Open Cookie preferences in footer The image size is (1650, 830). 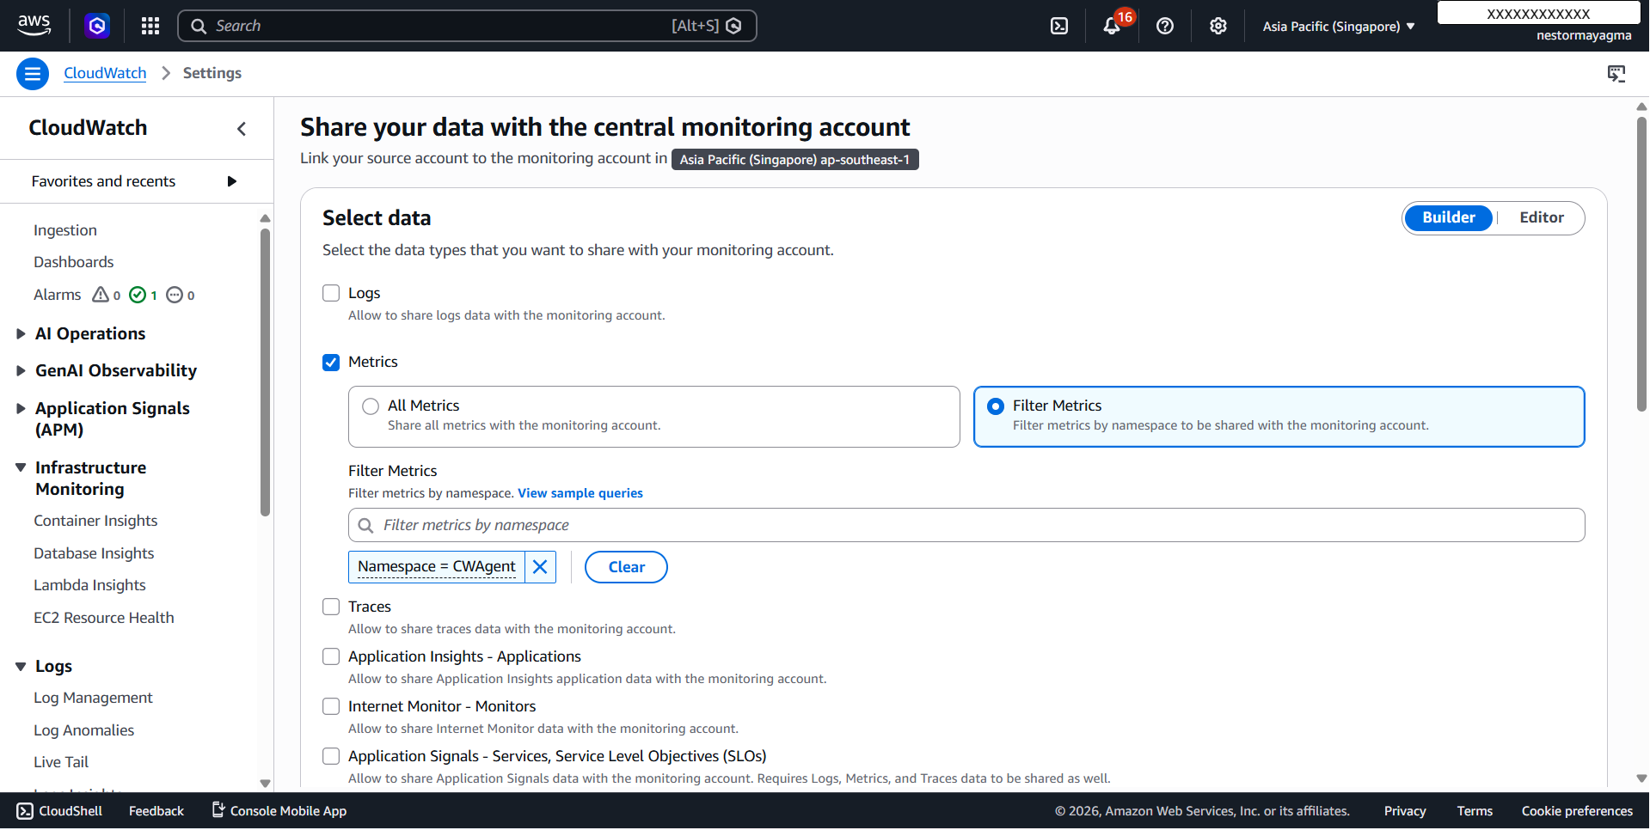(1577, 811)
